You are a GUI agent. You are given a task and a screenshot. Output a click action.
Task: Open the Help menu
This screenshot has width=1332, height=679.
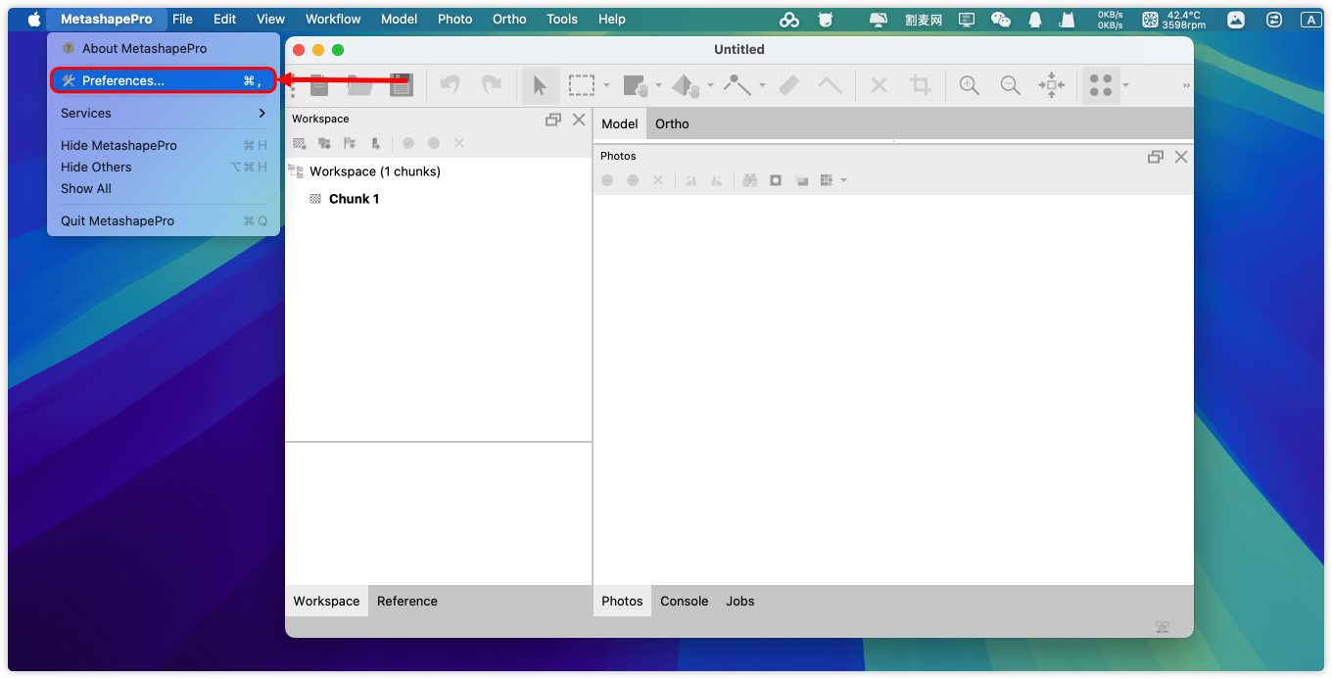pos(612,19)
